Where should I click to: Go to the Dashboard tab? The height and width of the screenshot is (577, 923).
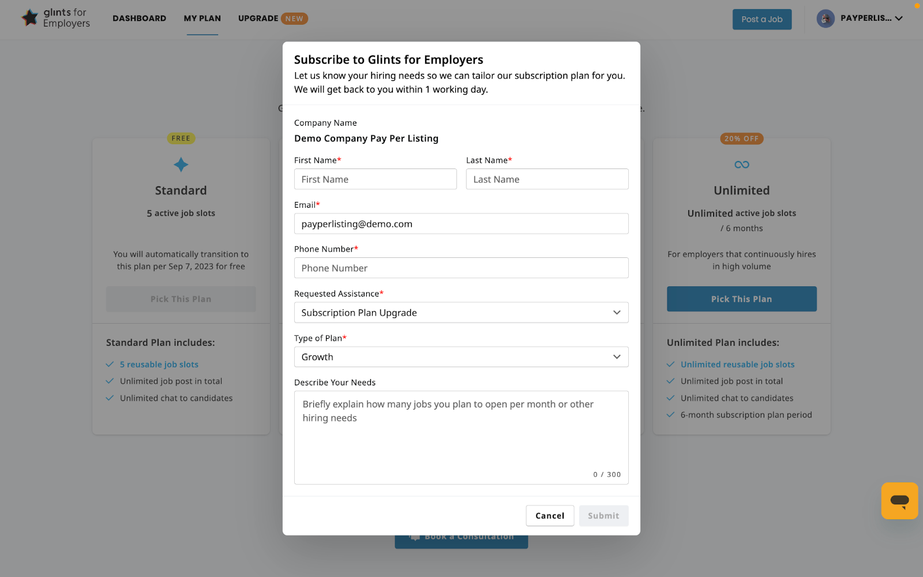[x=140, y=18]
